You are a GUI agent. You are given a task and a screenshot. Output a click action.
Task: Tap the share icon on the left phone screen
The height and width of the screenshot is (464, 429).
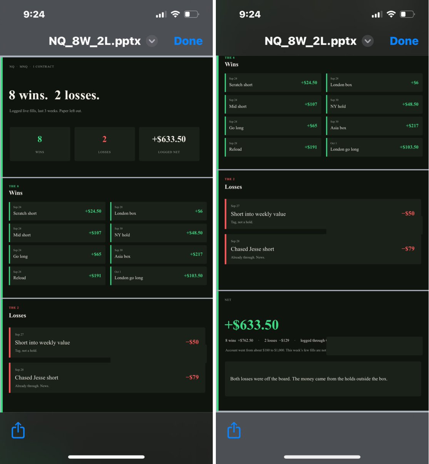(x=18, y=430)
